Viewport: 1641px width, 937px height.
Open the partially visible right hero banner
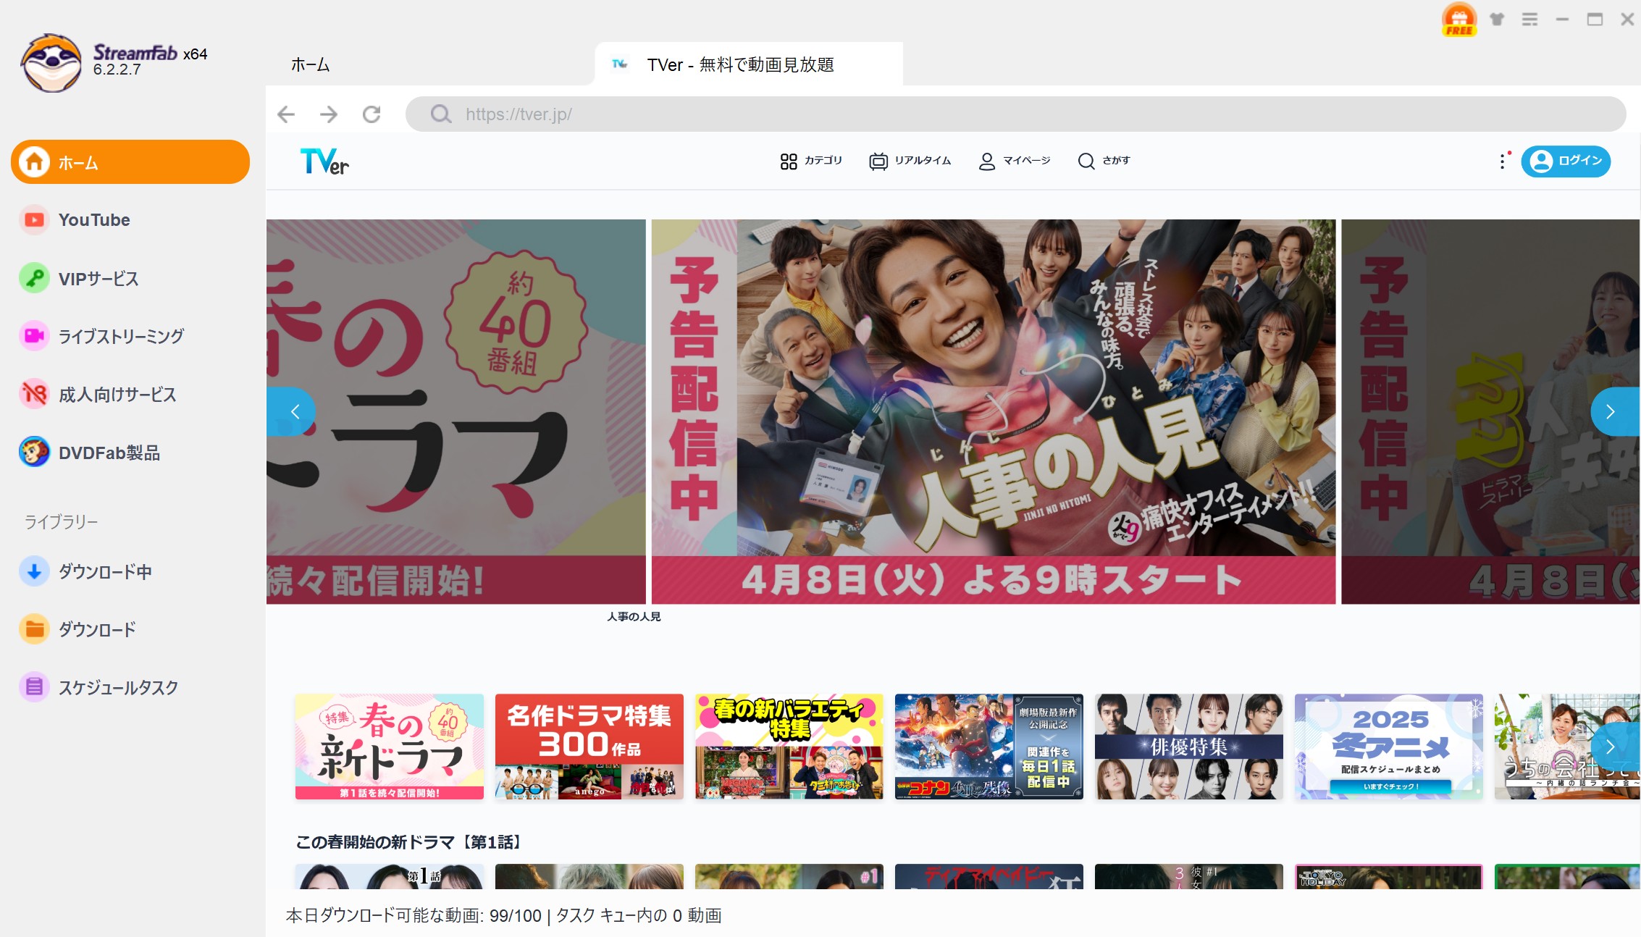(x=1490, y=411)
